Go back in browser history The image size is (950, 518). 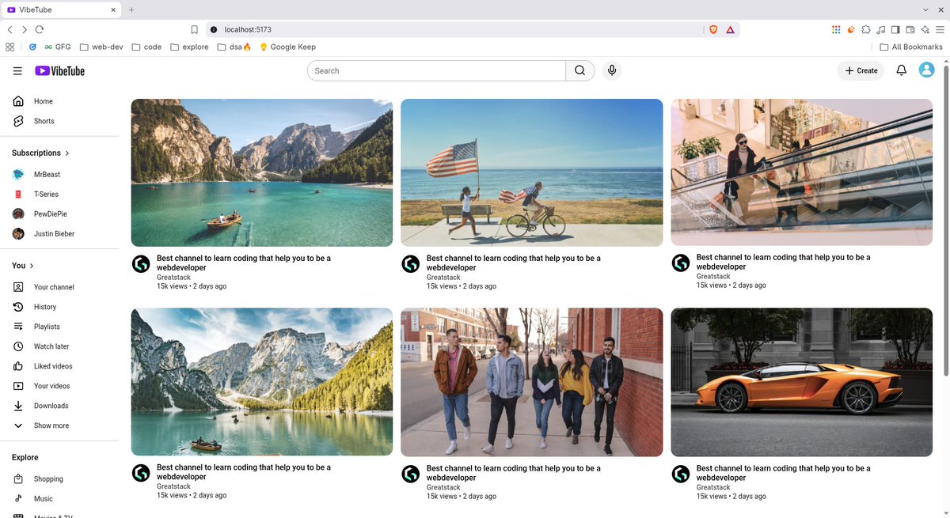tap(9, 29)
